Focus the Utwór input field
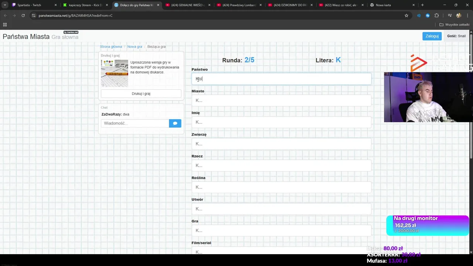The height and width of the screenshot is (266, 473). click(x=281, y=209)
